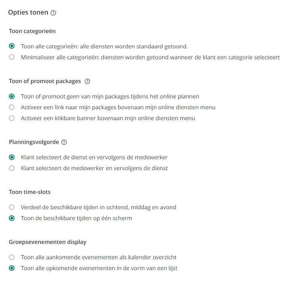
Task: Choose klikbare banner bovenaan menu option
Action: click(12, 118)
